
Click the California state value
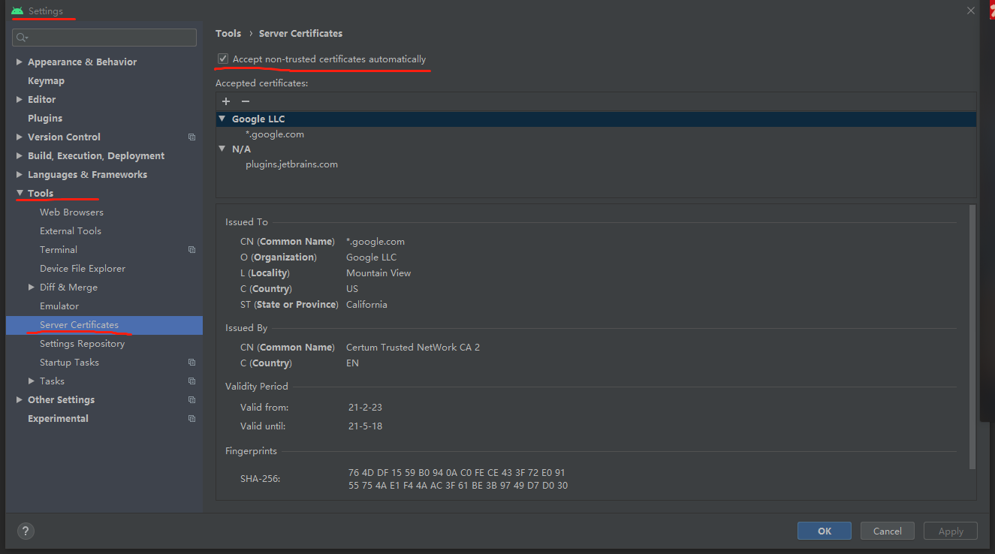pos(366,305)
